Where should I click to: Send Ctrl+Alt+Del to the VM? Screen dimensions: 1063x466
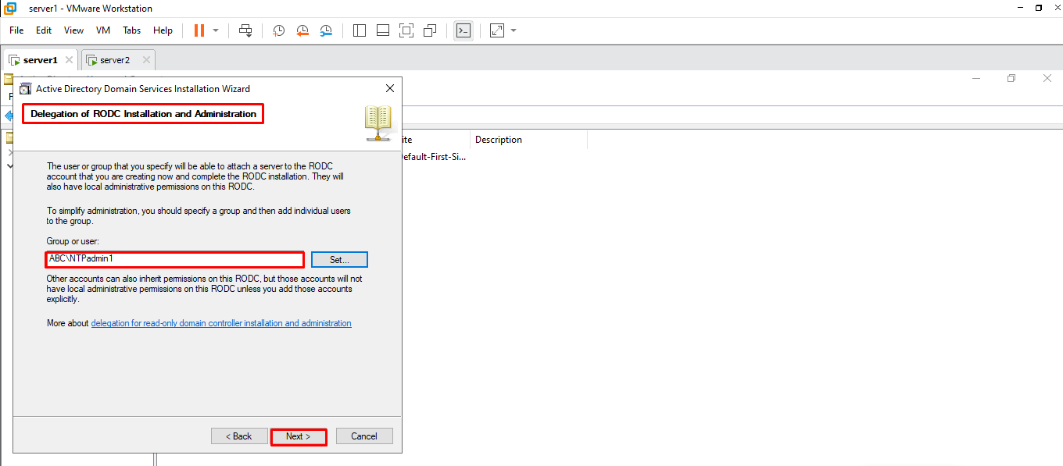[x=245, y=30]
